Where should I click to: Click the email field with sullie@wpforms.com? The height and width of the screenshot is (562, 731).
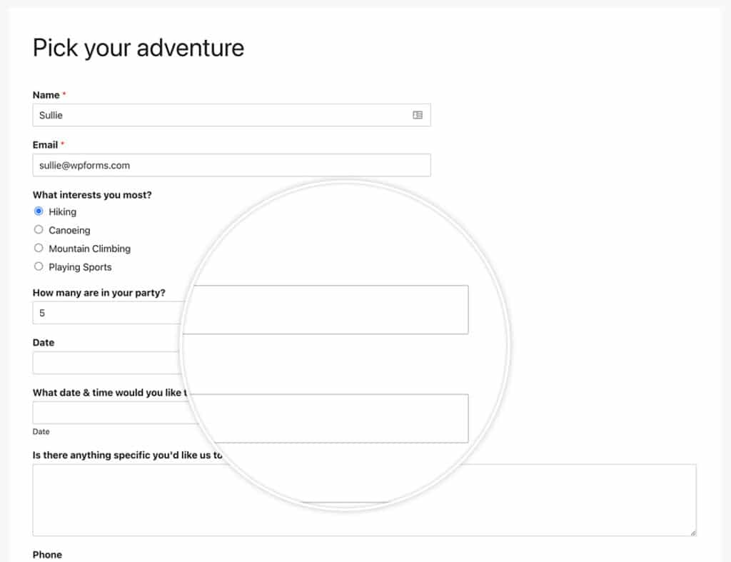click(x=231, y=165)
